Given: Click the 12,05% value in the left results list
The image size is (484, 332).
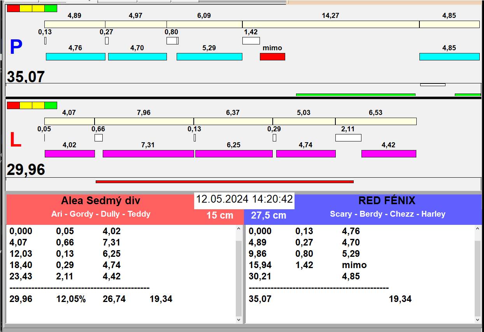Looking at the screenshot, I should (x=71, y=299).
